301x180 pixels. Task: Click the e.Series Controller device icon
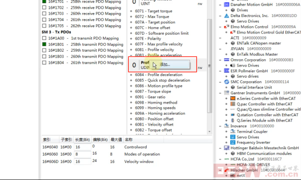click(x=233, y=98)
